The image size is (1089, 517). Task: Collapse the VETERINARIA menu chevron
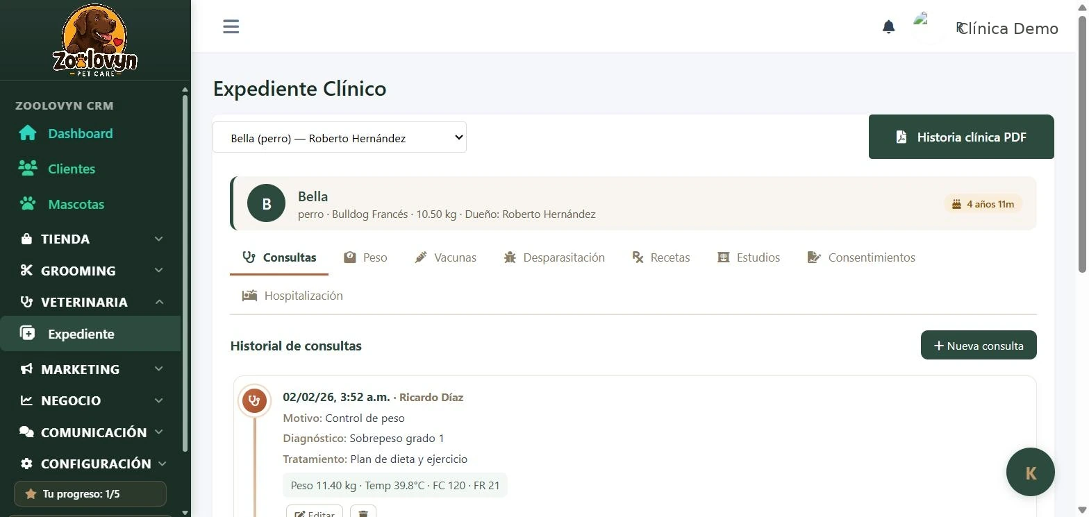(159, 302)
